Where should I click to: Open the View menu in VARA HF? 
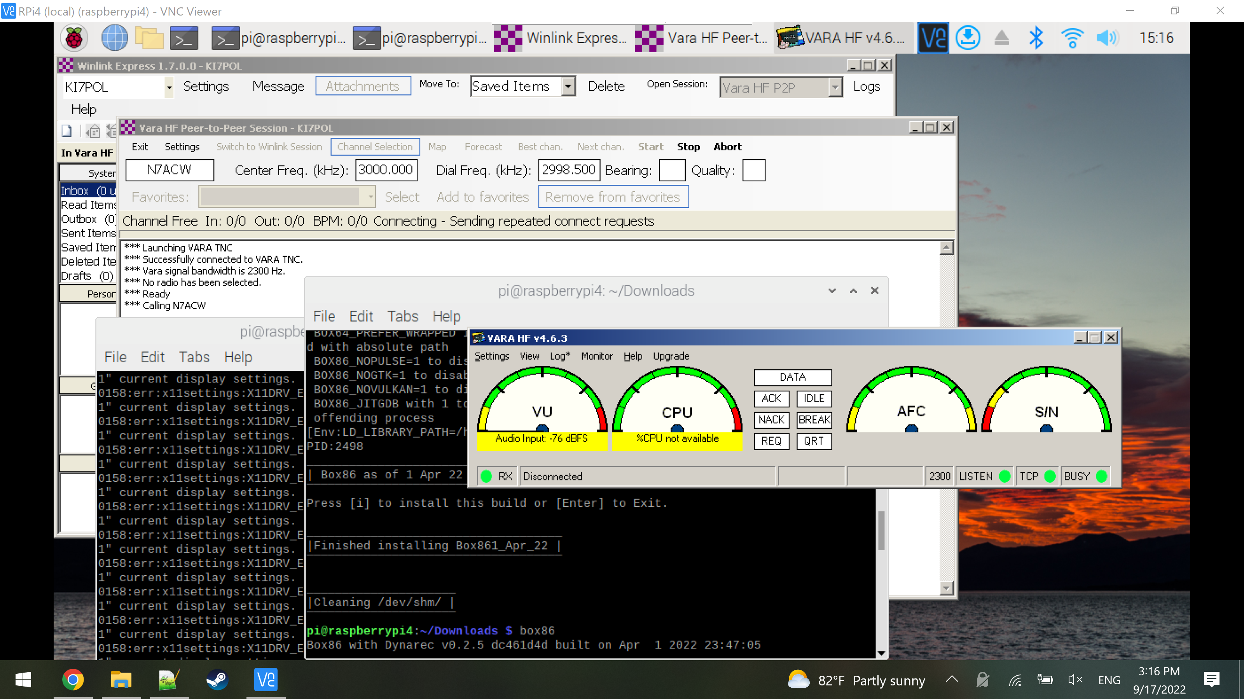(x=529, y=356)
